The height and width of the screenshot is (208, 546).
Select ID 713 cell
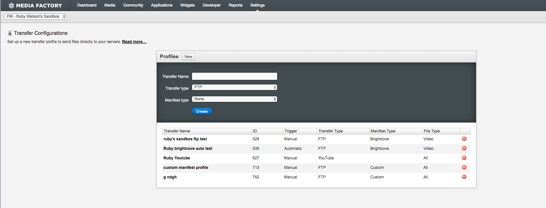(256, 168)
